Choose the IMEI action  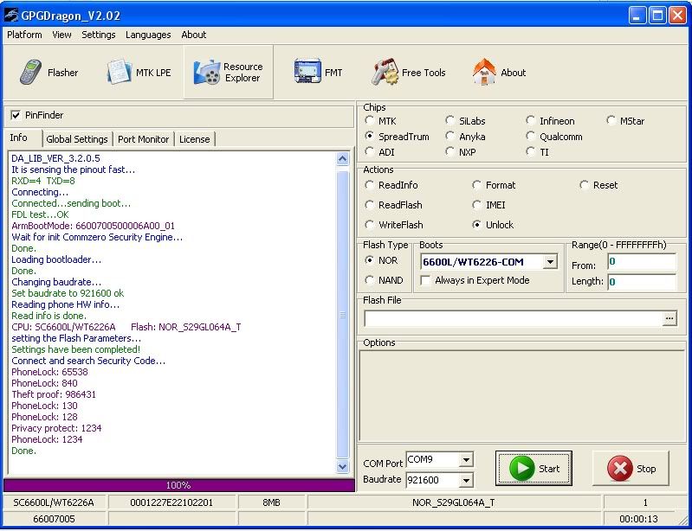[x=476, y=205]
